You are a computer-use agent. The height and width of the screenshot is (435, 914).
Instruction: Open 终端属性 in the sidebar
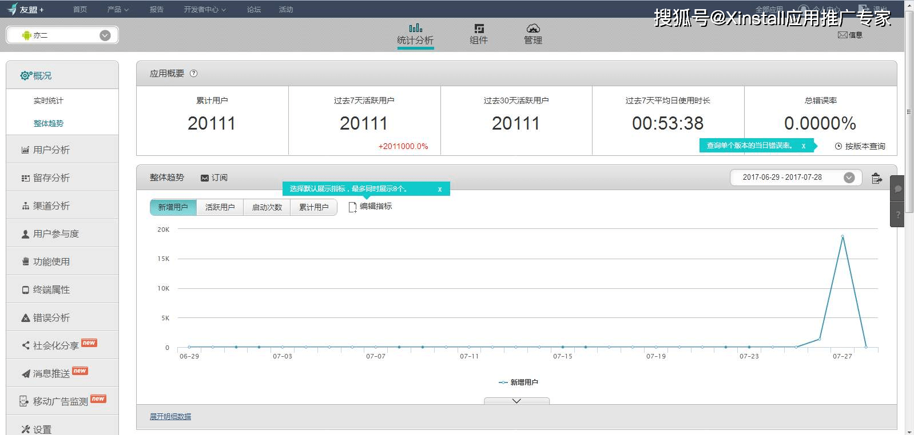click(62, 289)
